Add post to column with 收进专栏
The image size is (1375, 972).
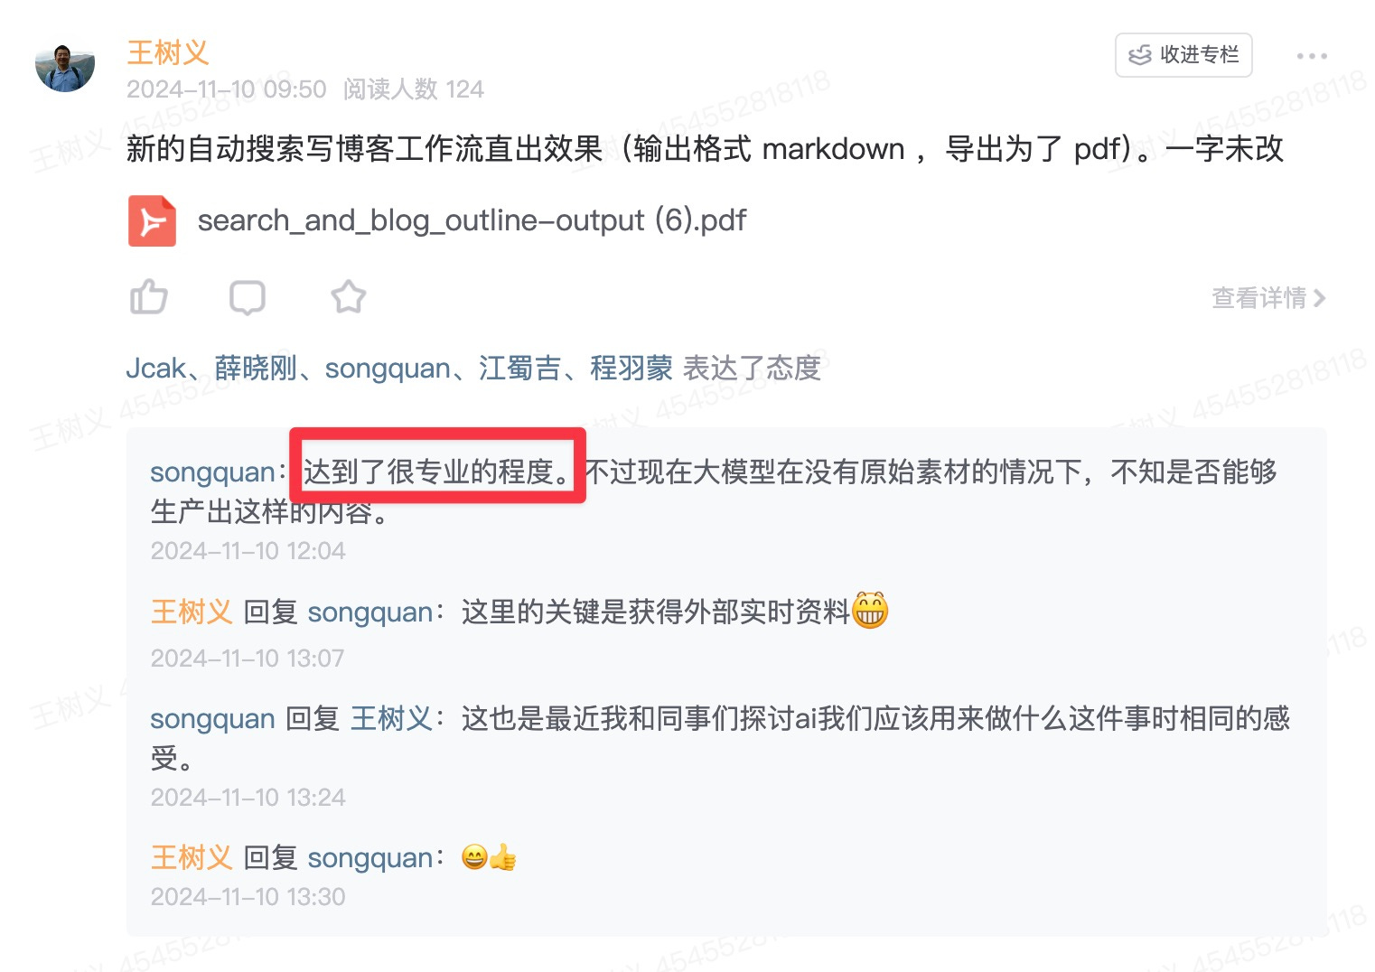[1183, 55]
